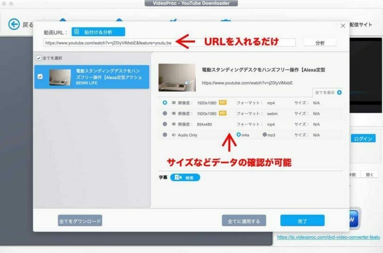Screen dimensions: 383x253
Task: Click the video title in the list
Action: click(109, 74)
